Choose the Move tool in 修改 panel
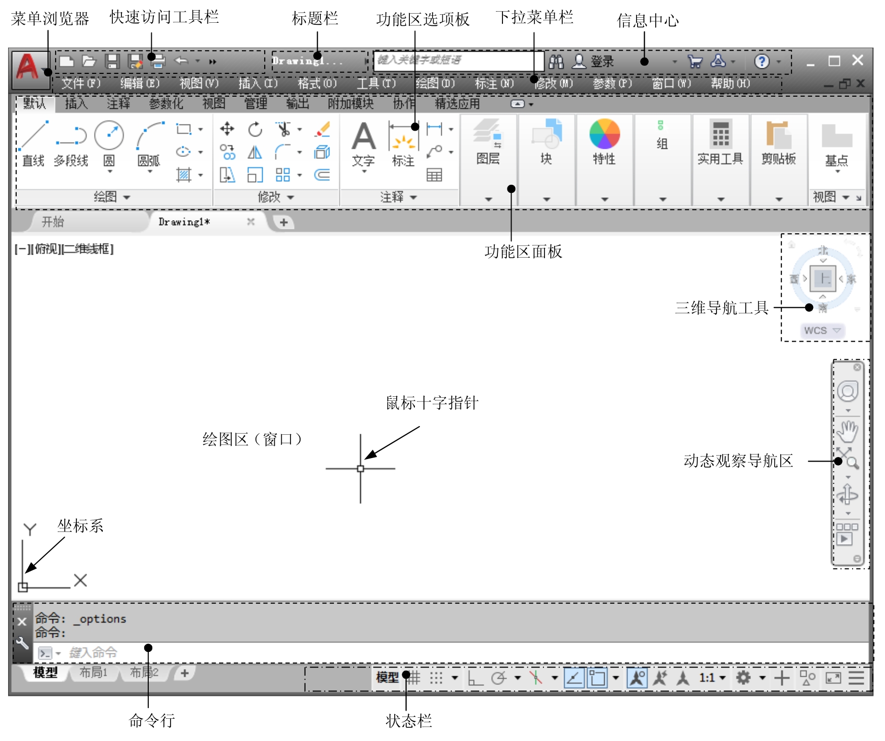885x741 pixels. click(227, 129)
